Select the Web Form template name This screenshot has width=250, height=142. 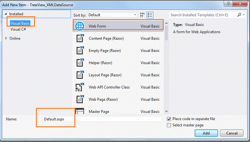[x=97, y=26]
